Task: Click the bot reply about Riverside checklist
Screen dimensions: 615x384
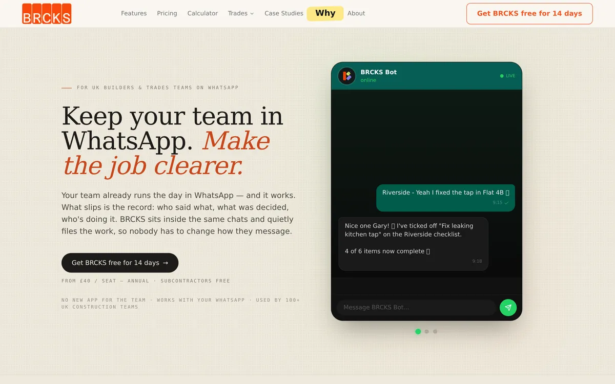Action: [413, 244]
